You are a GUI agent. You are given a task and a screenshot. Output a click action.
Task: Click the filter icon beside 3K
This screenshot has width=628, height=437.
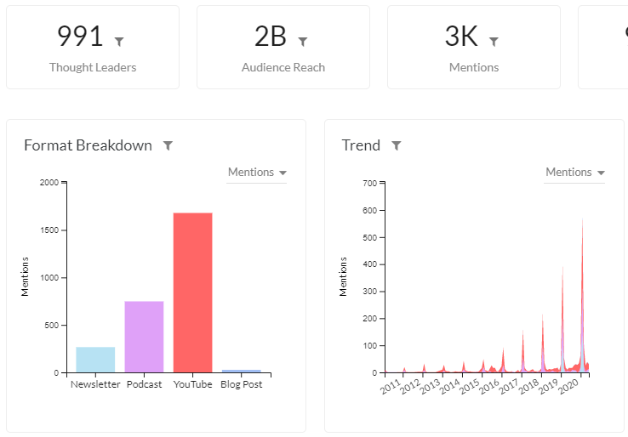[x=494, y=42]
